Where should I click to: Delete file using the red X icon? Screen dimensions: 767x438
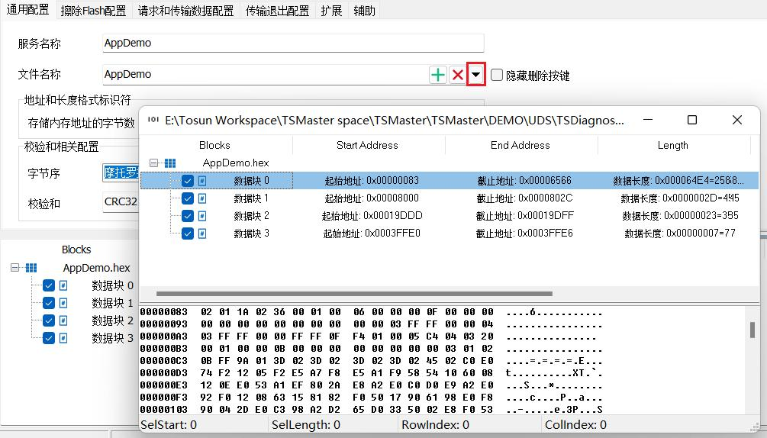click(457, 75)
